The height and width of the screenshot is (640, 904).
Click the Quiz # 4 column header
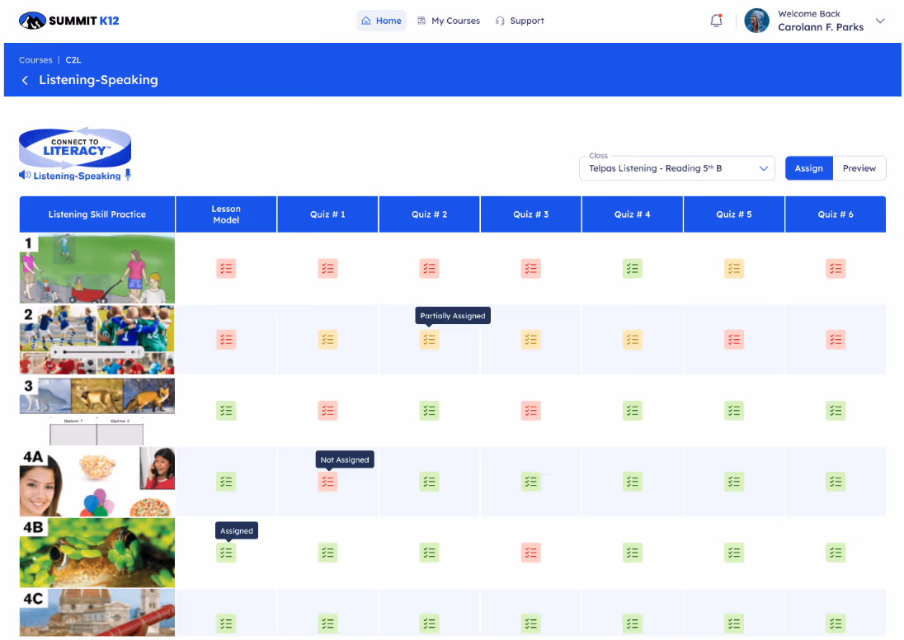point(633,214)
